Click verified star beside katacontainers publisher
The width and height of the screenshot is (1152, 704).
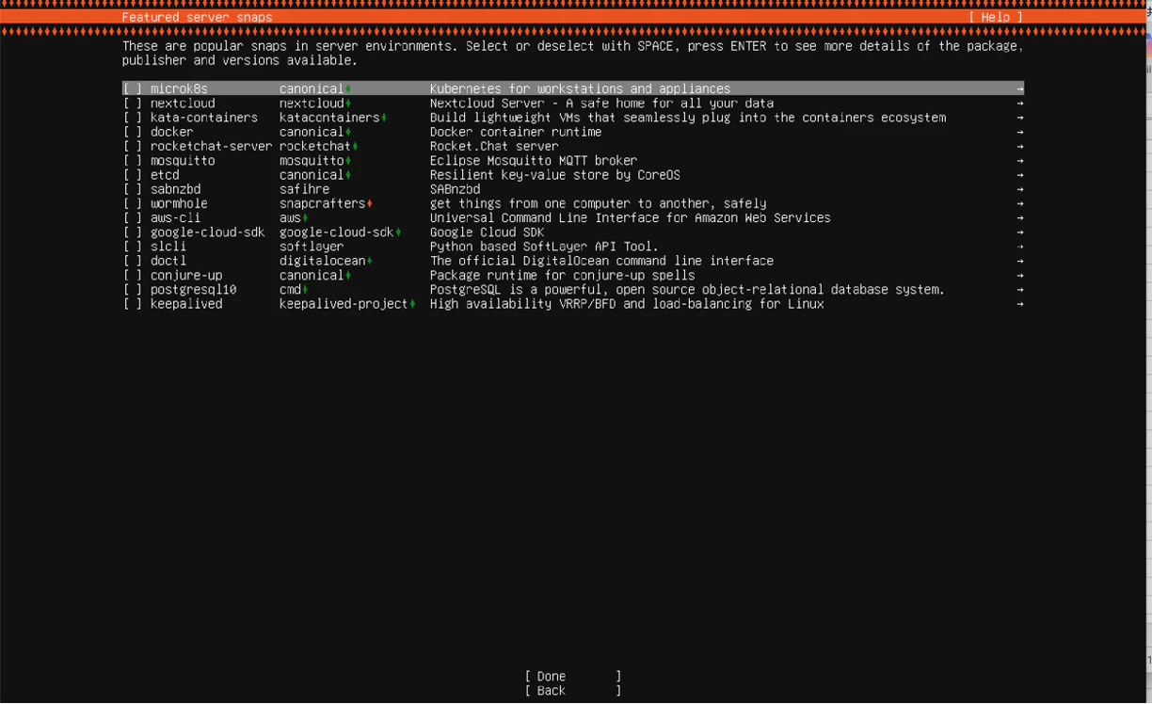tap(384, 118)
